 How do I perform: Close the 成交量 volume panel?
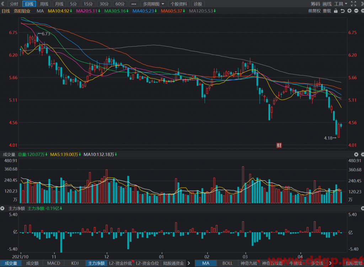click(x=356, y=154)
